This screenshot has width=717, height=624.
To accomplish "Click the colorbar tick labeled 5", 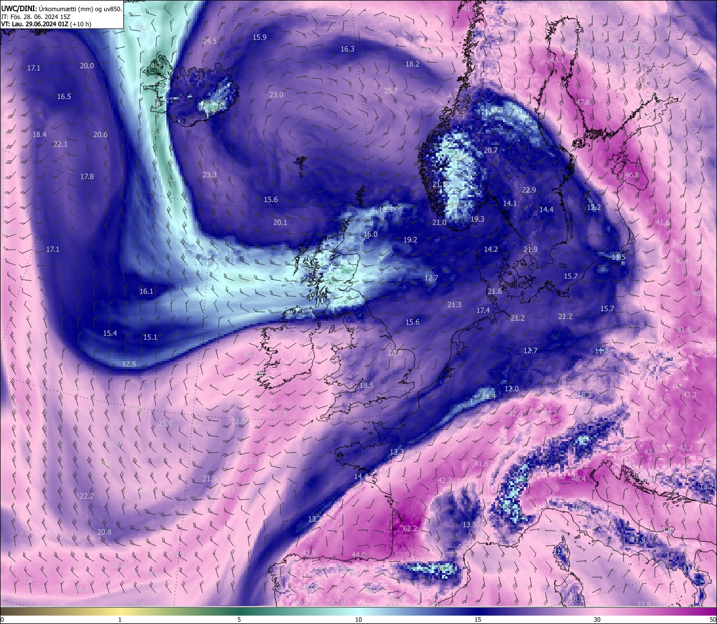I will (239, 619).
